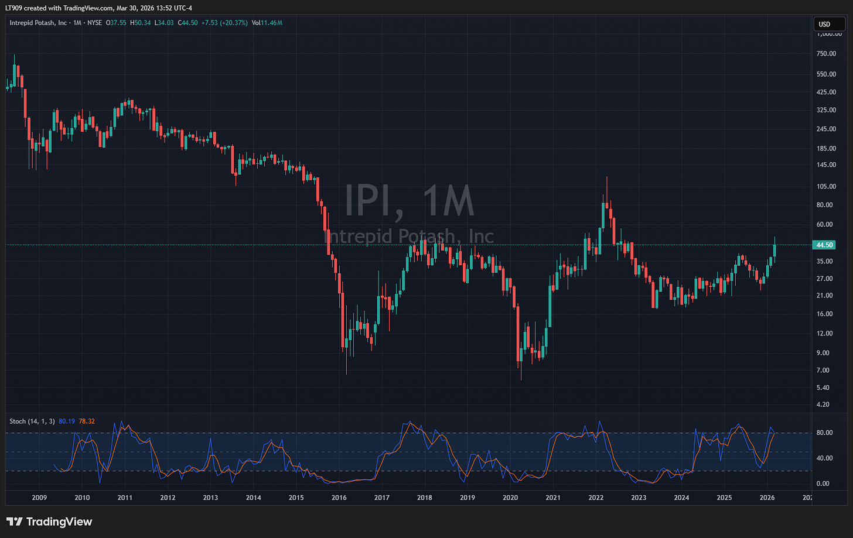Click the 0.00 level on the Stoch axis

(823, 483)
